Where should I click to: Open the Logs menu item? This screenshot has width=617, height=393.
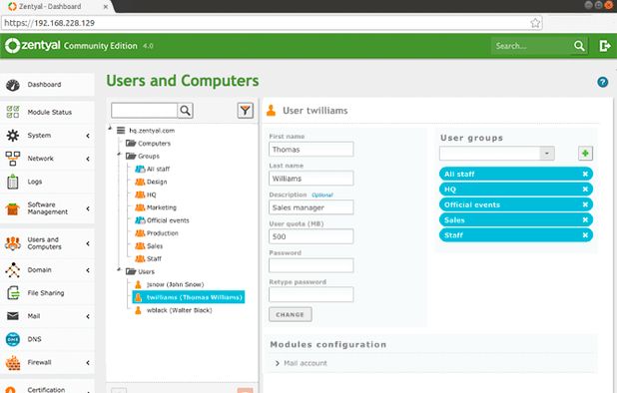point(47,182)
